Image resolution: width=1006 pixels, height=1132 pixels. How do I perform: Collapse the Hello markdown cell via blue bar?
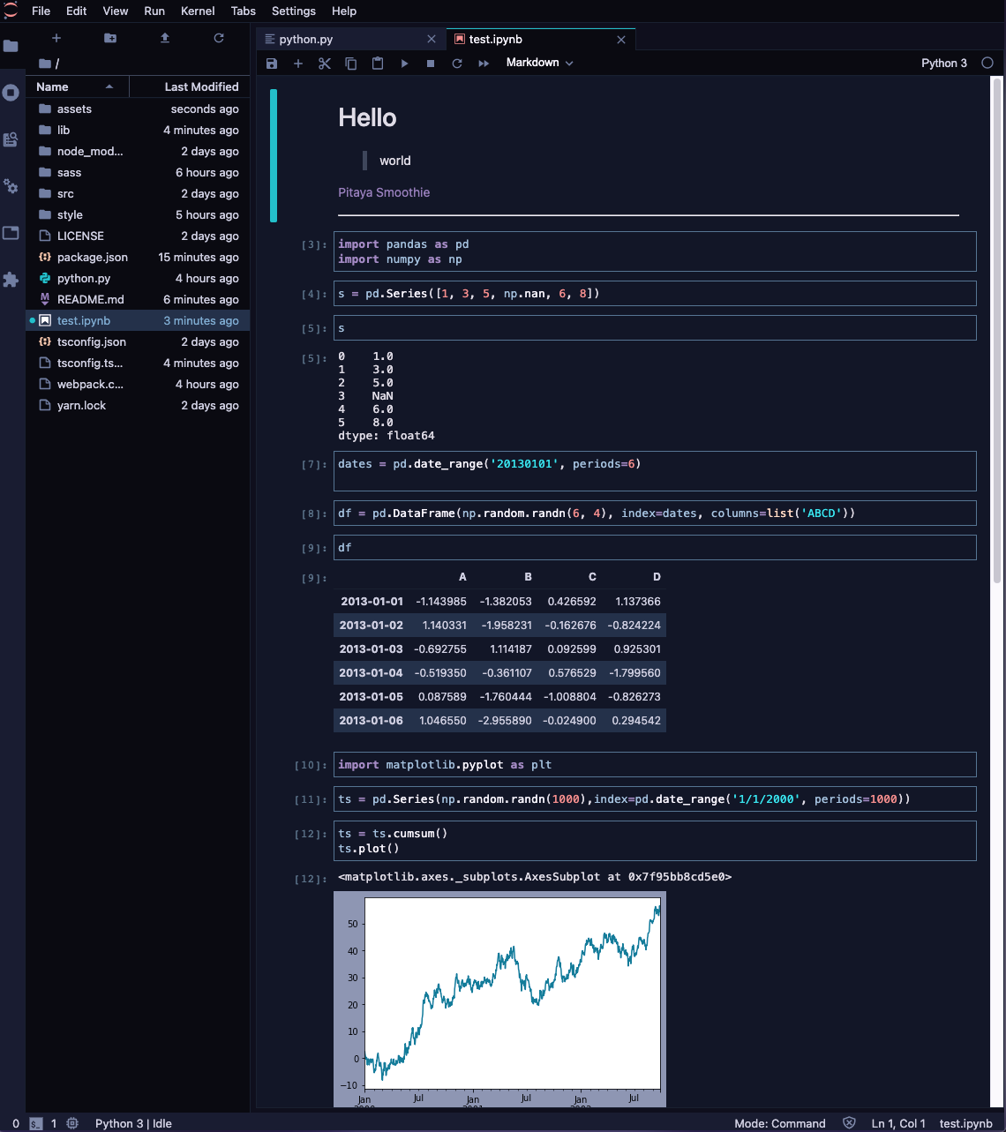coord(274,155)
